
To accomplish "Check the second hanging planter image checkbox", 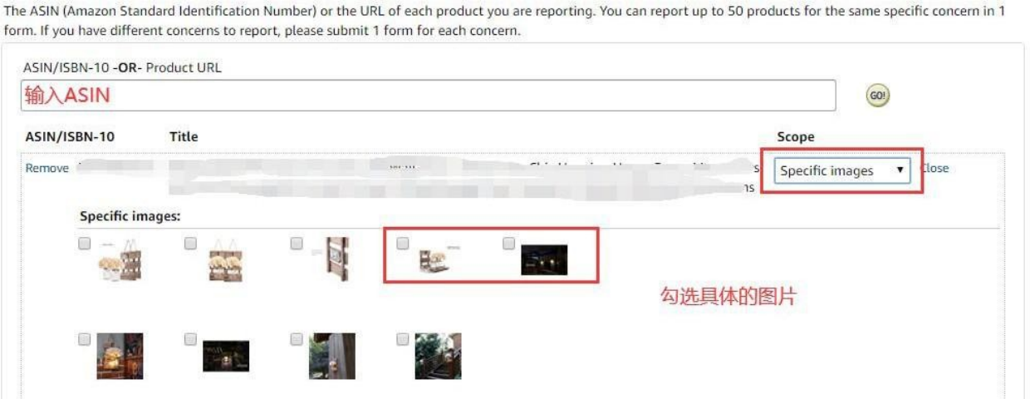I will [190, 244].
